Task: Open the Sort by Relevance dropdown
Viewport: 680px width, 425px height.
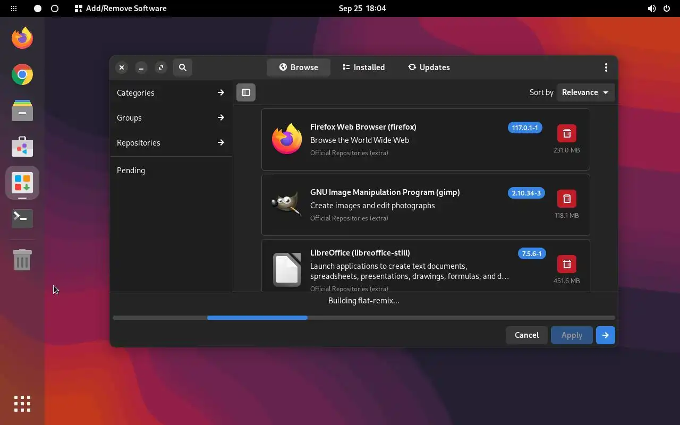Action: (586, 92)
